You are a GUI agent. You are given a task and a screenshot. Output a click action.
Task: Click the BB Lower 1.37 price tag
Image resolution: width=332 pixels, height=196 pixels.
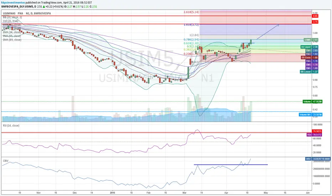309,72
